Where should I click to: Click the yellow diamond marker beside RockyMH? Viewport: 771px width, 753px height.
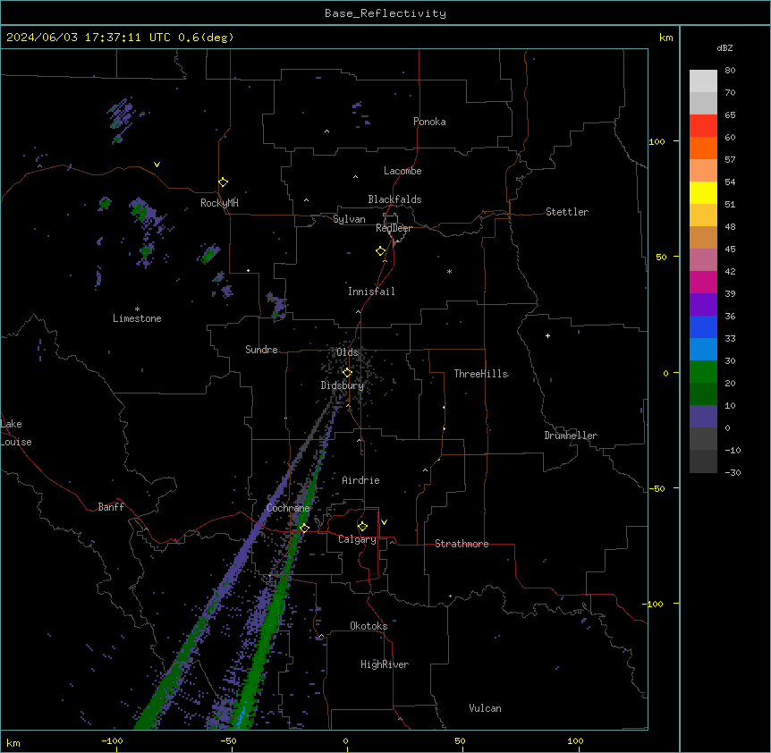pyautogui.click(x=224, y=182)
